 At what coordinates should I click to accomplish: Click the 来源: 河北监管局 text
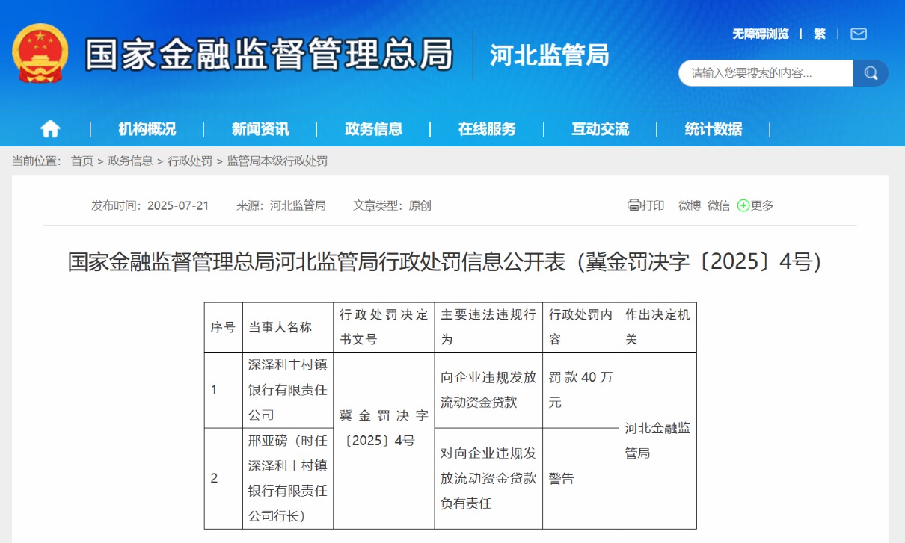[281, 205]
